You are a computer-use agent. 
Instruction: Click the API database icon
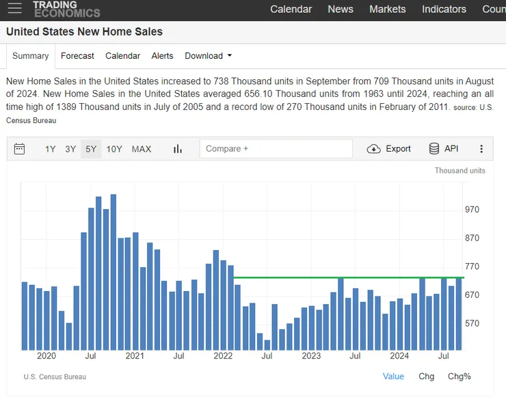click(434, 149)
